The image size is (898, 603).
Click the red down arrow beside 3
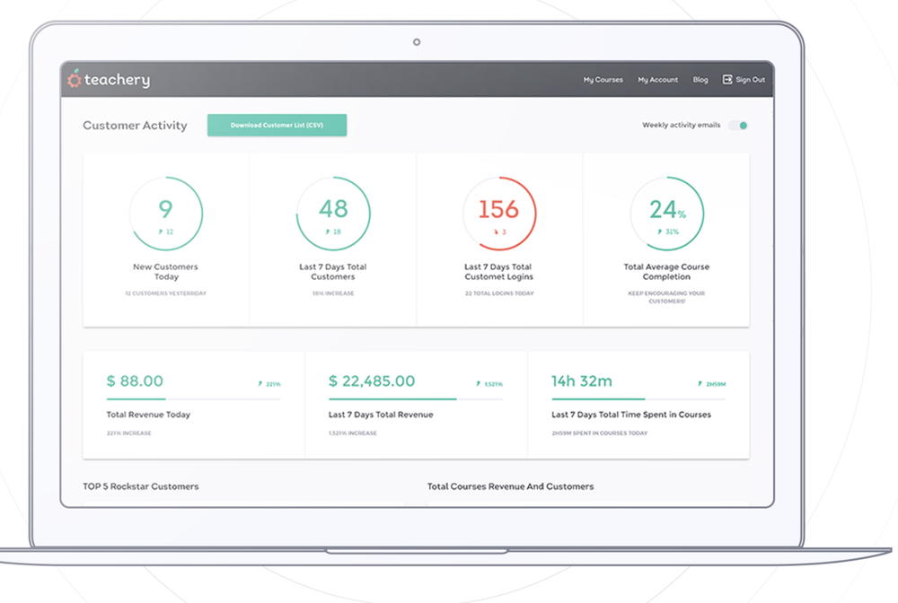[x=496, y=232]
